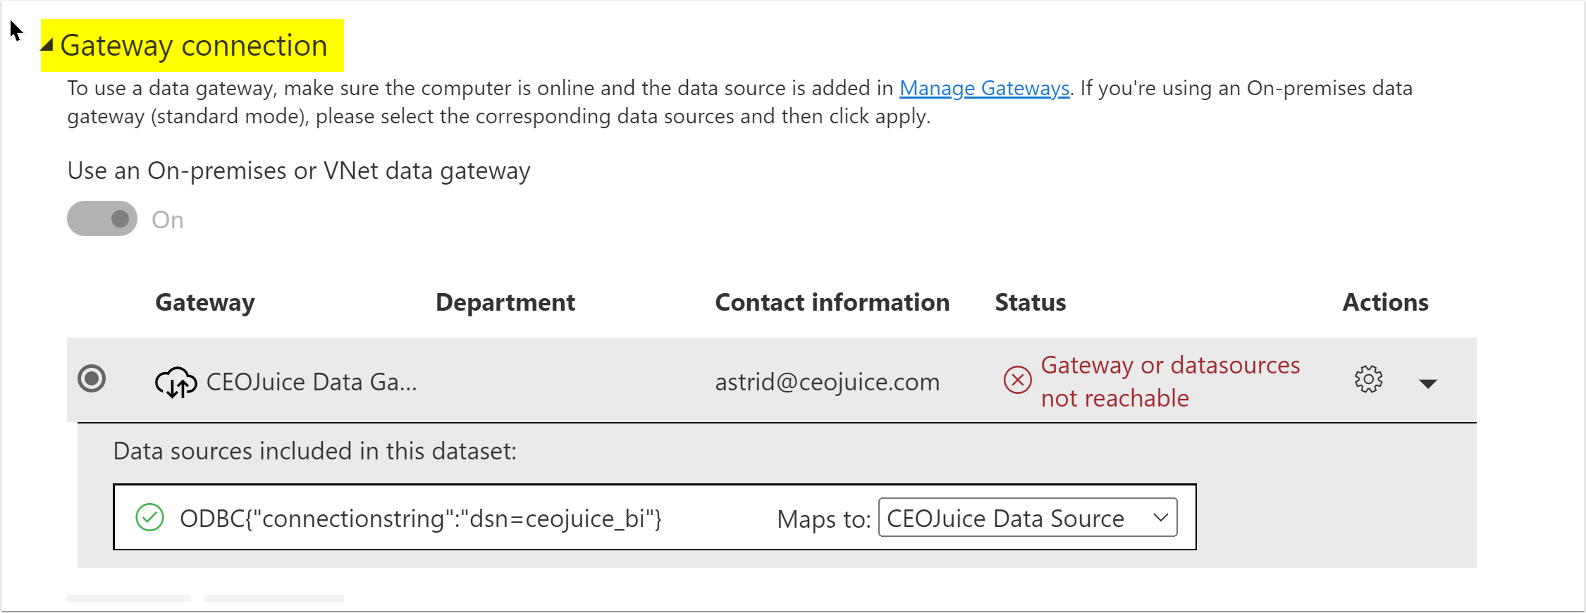Click the 'On' toggle state label
Screen dimensions: 1586x613
(x=168, y=220)
